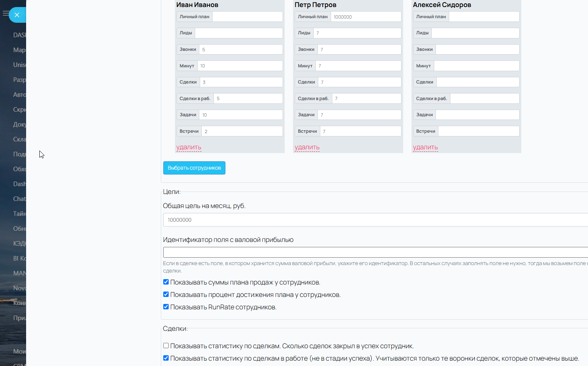Edit Иван Иванов's 'Сделки в раб.' field
588x366 pixels.
248,98
